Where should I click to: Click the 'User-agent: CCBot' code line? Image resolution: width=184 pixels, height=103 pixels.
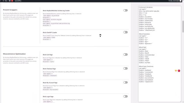coord(49,37)
